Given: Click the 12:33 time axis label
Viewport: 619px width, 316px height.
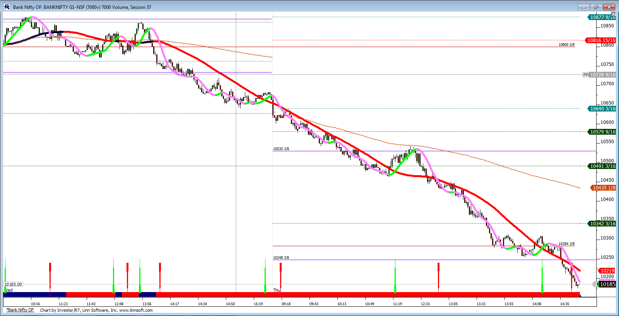Looking at the screenshot, I should tap(425, 304).
